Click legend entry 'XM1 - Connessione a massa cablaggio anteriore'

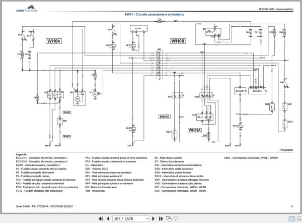click(182, 180)
